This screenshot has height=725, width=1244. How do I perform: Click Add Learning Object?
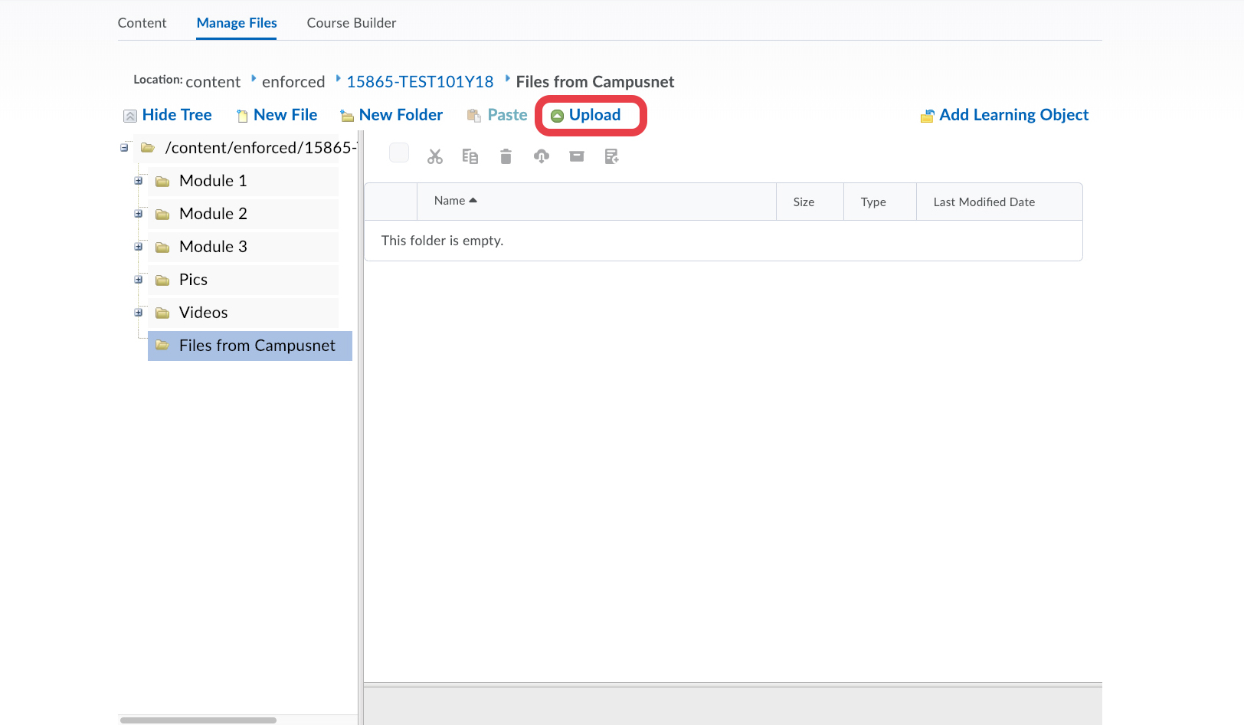pyautogui.click(x=1013, y=115)
